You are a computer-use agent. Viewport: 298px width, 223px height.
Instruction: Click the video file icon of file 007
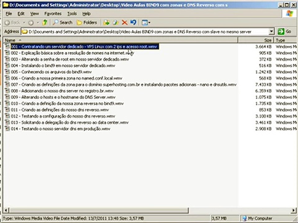pos(7,84)
